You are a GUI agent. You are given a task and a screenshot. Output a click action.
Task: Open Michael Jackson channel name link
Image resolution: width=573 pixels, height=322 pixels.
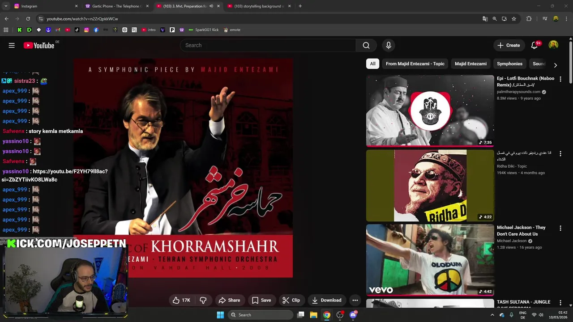click(512, 241)
